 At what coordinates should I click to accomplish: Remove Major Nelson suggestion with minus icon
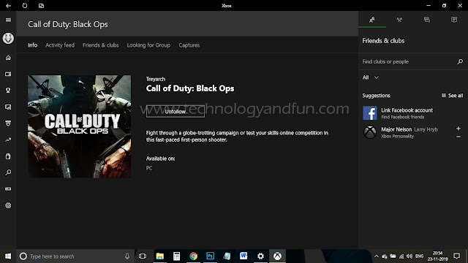click(x=458, y=137)
